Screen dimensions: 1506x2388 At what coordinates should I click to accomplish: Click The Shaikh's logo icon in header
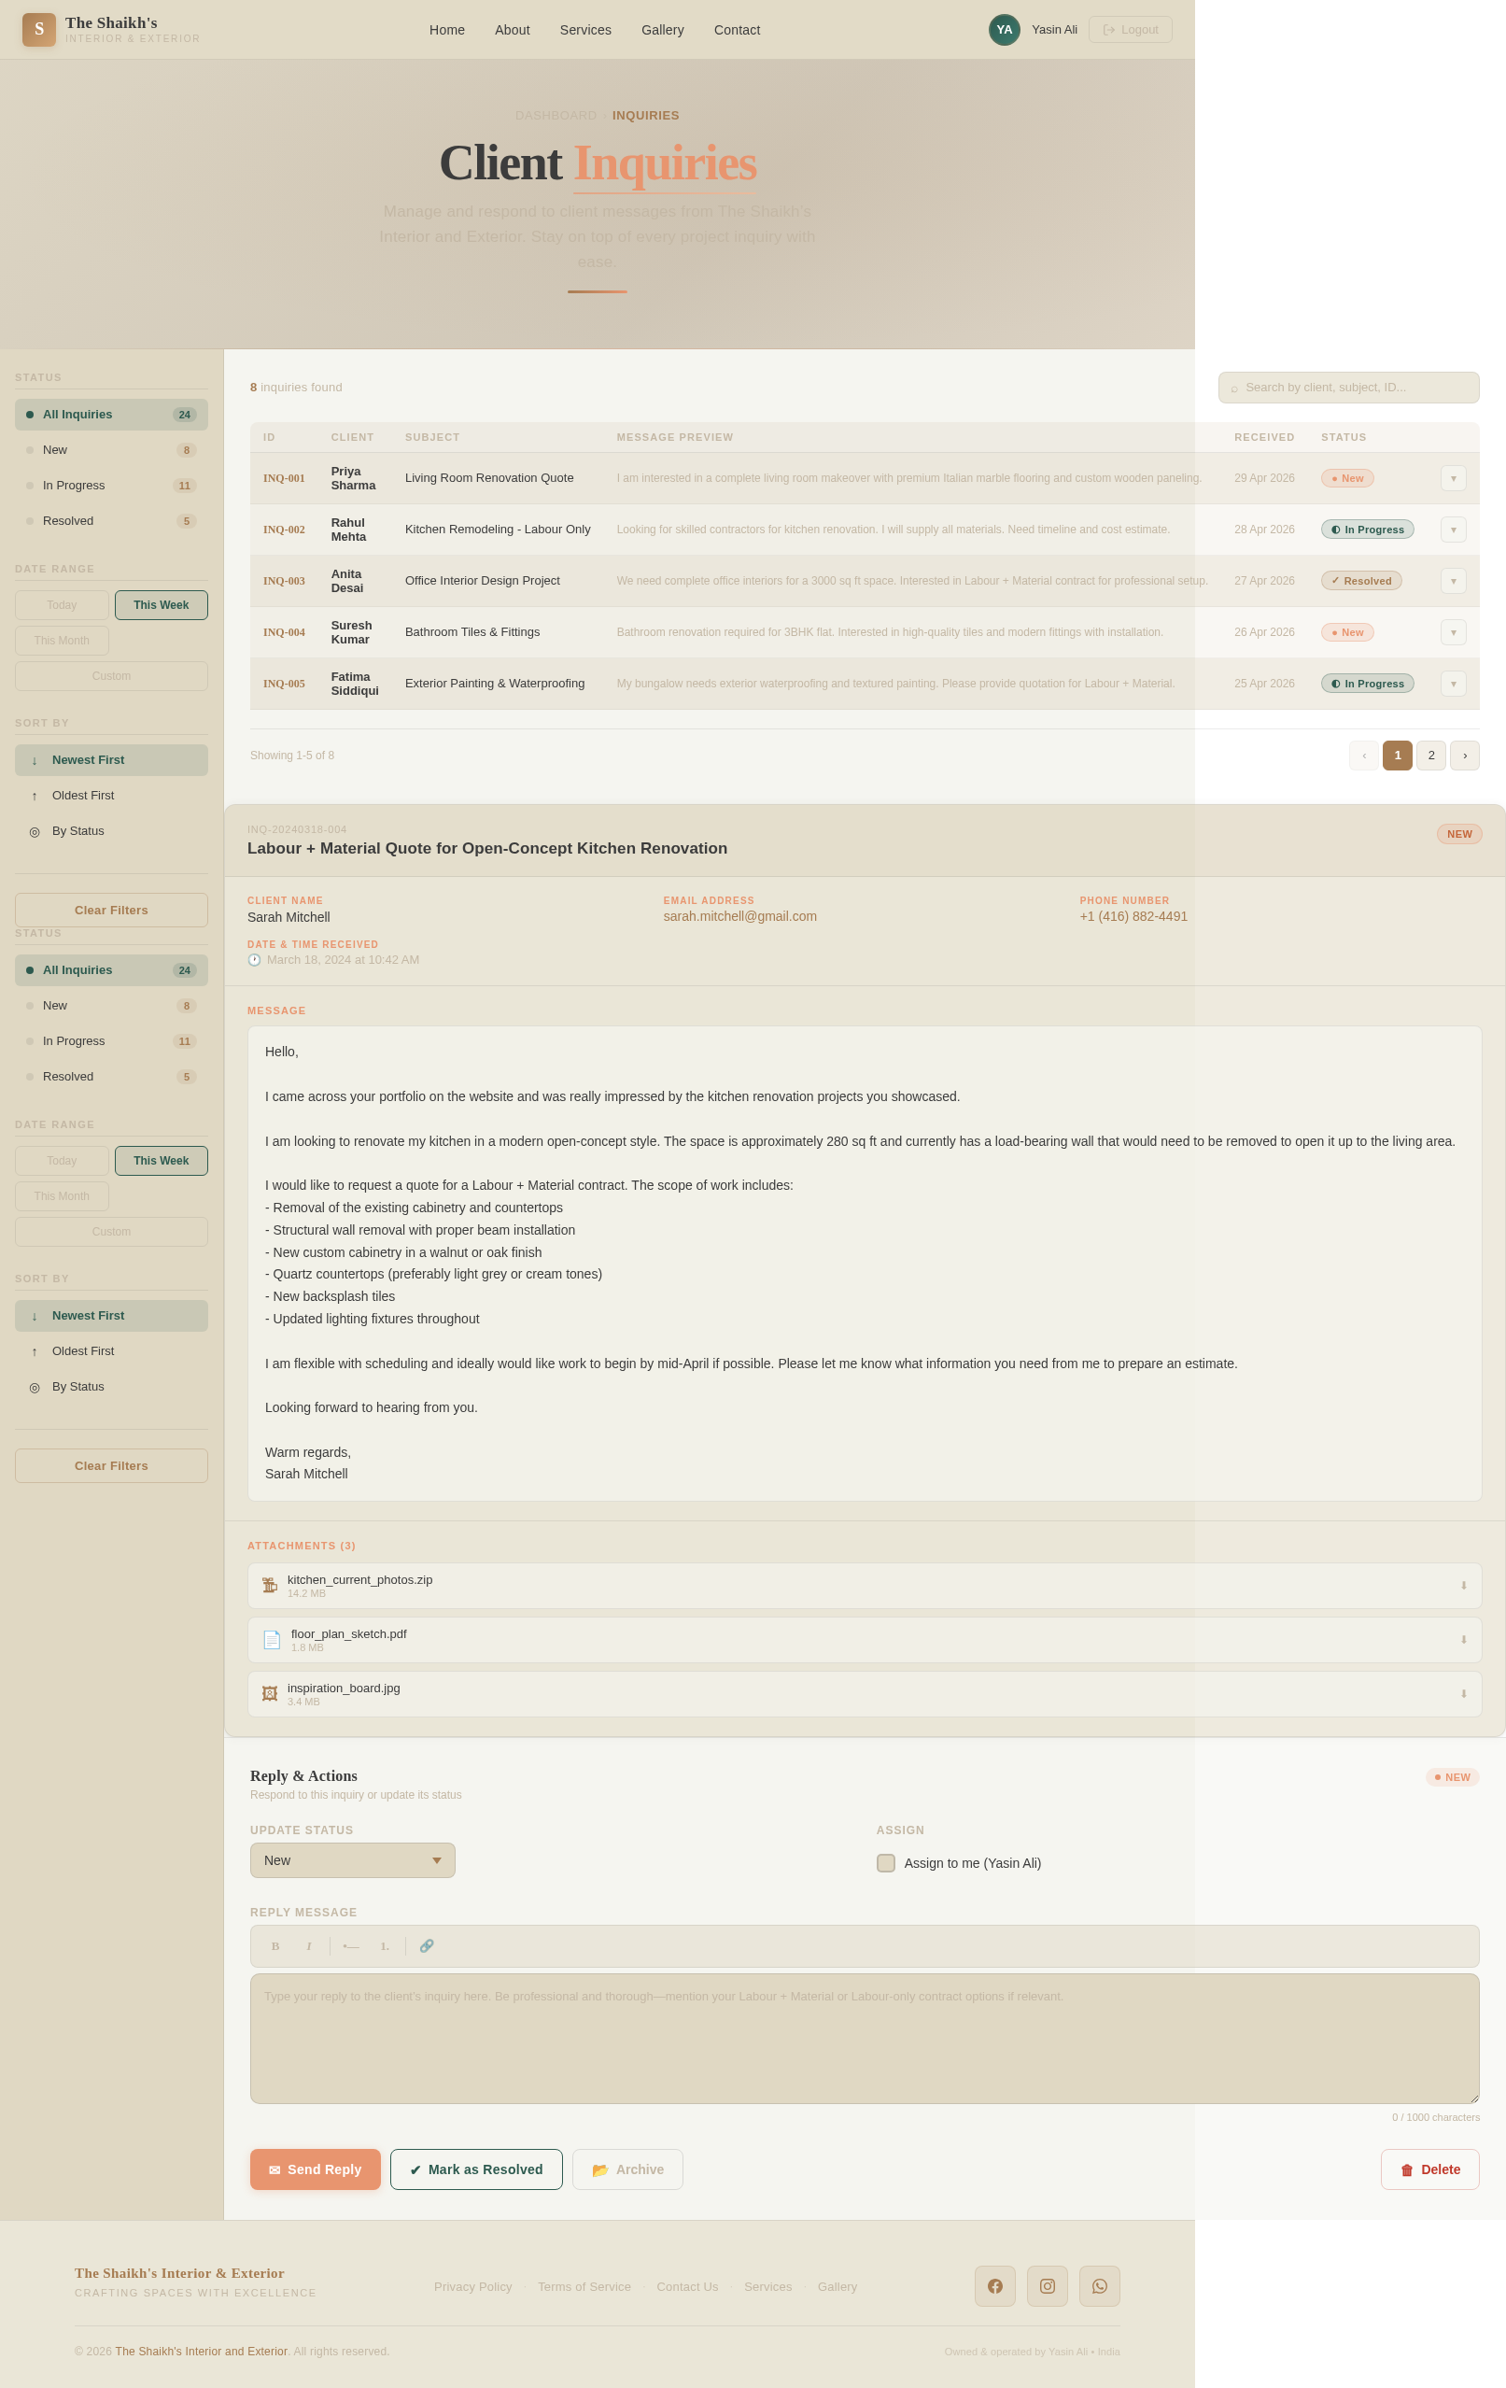click(38, 30)
